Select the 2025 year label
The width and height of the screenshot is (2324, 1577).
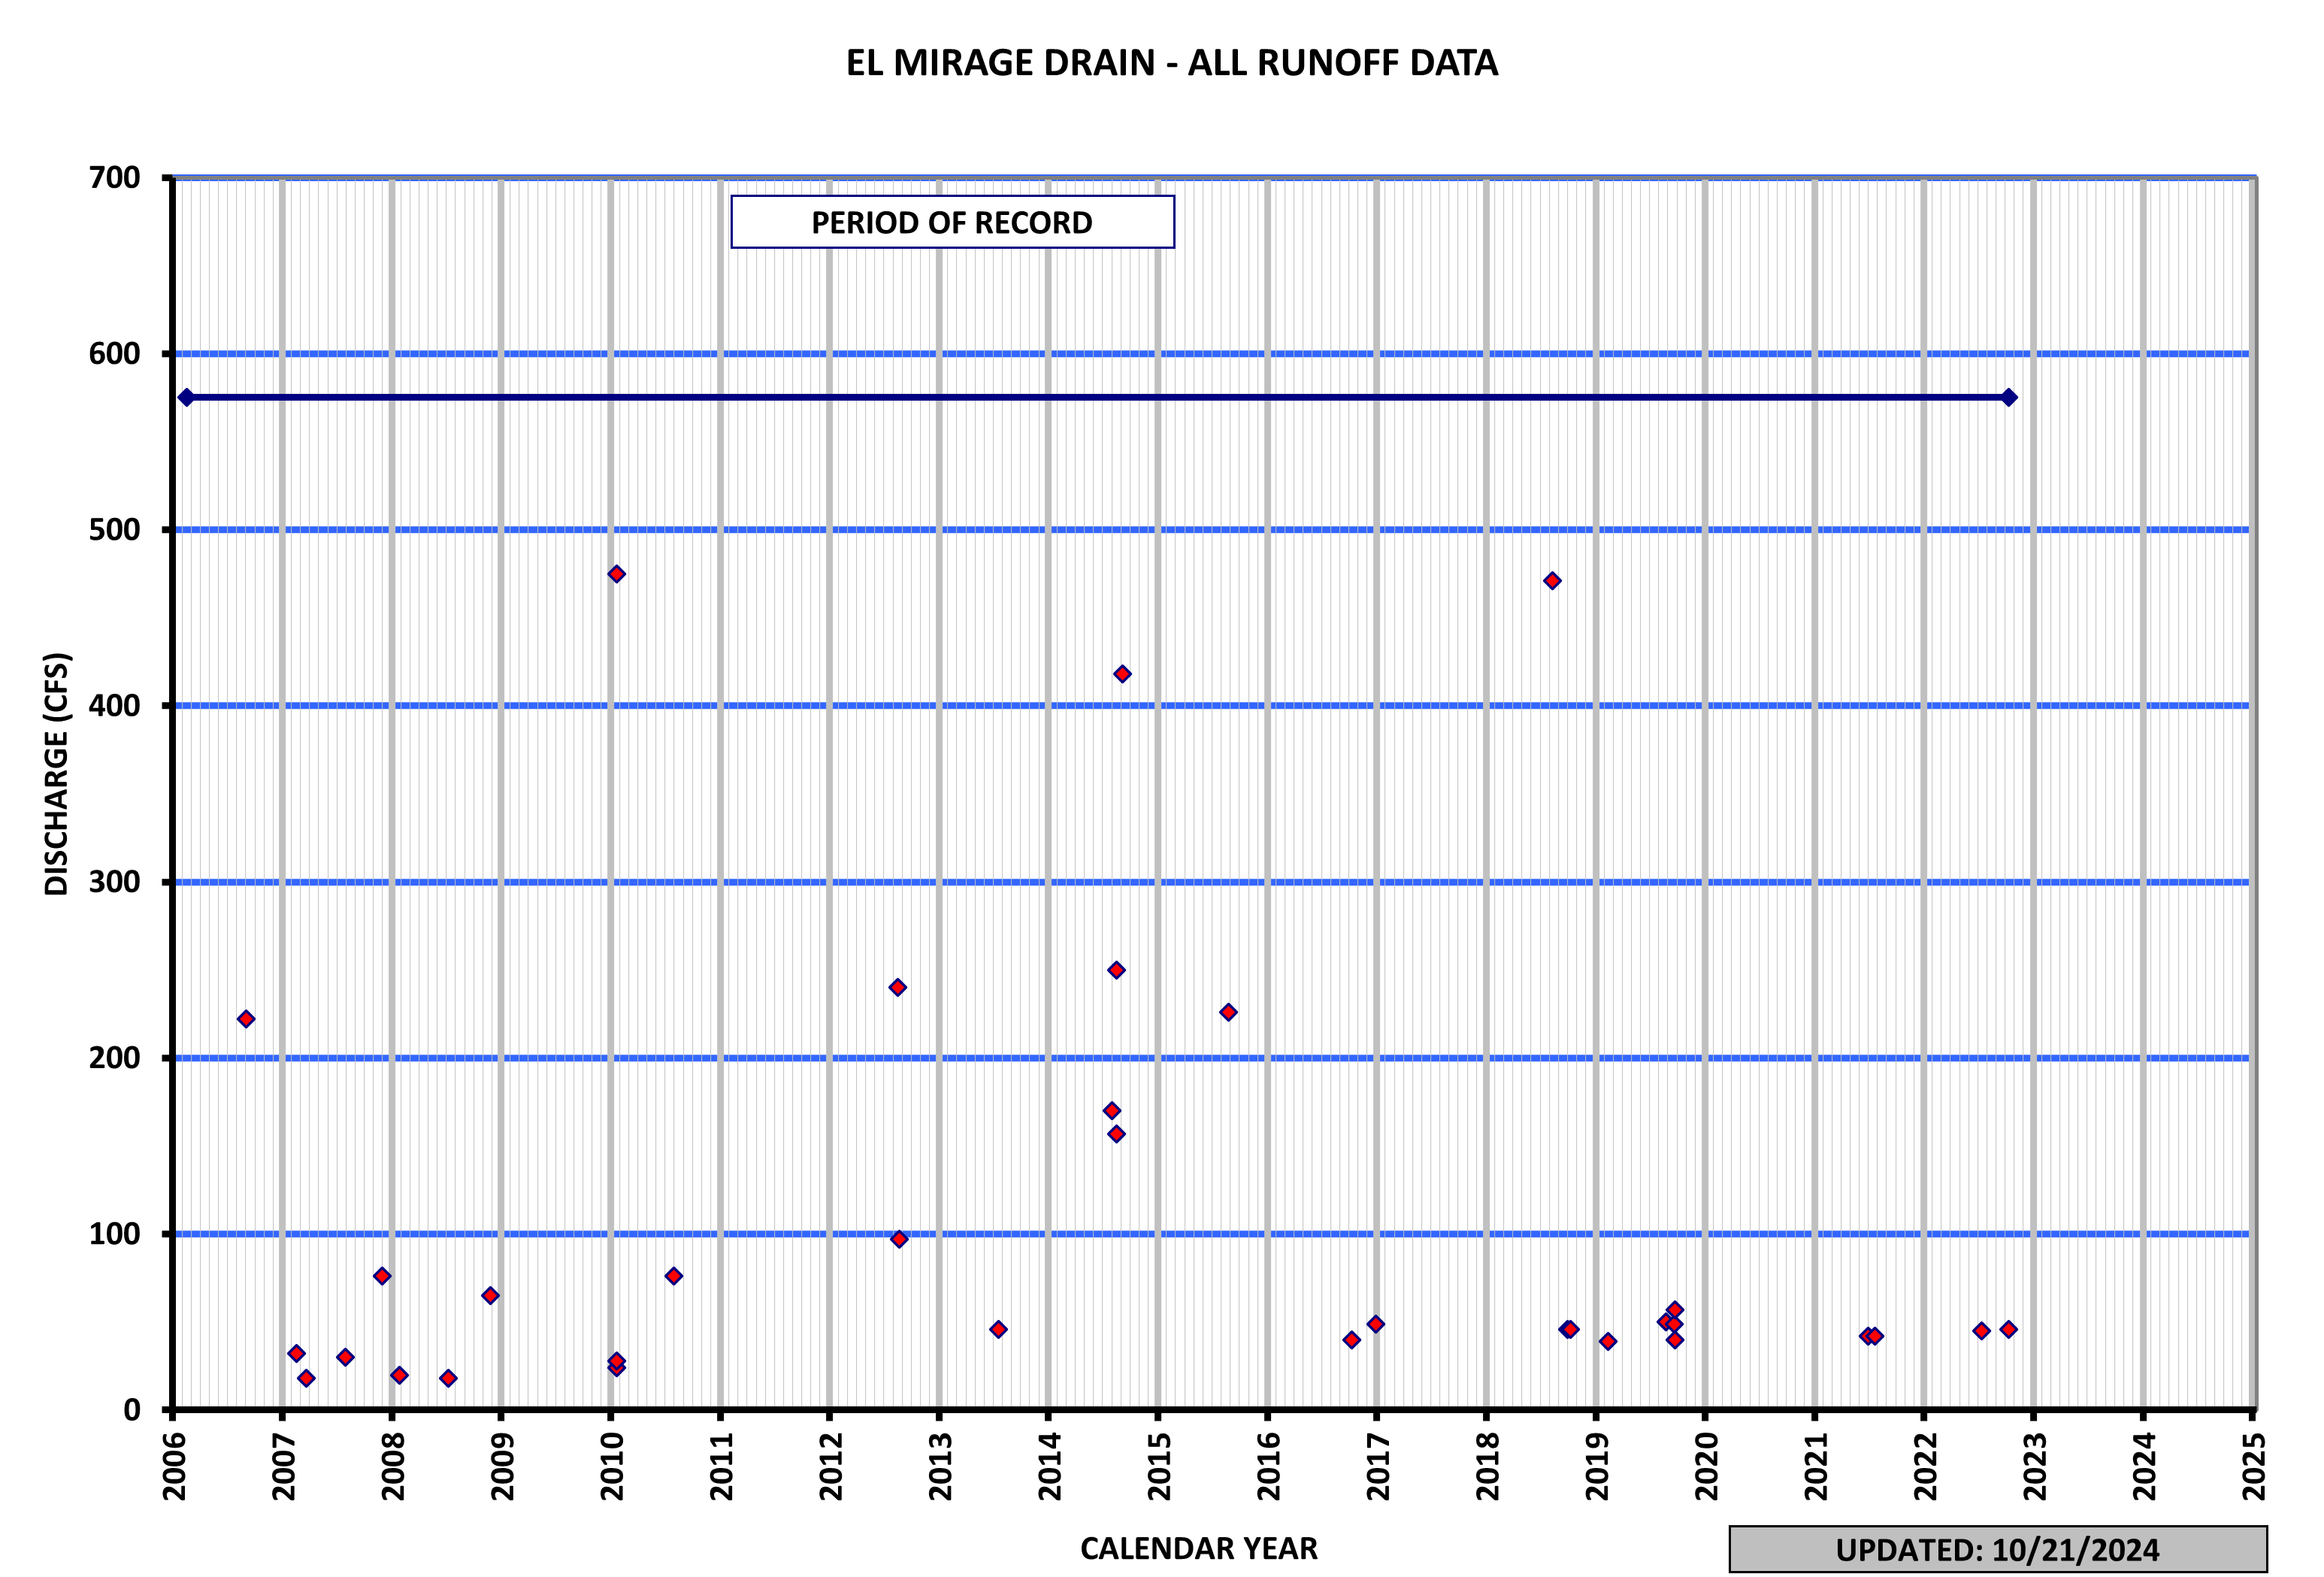2254,1466
